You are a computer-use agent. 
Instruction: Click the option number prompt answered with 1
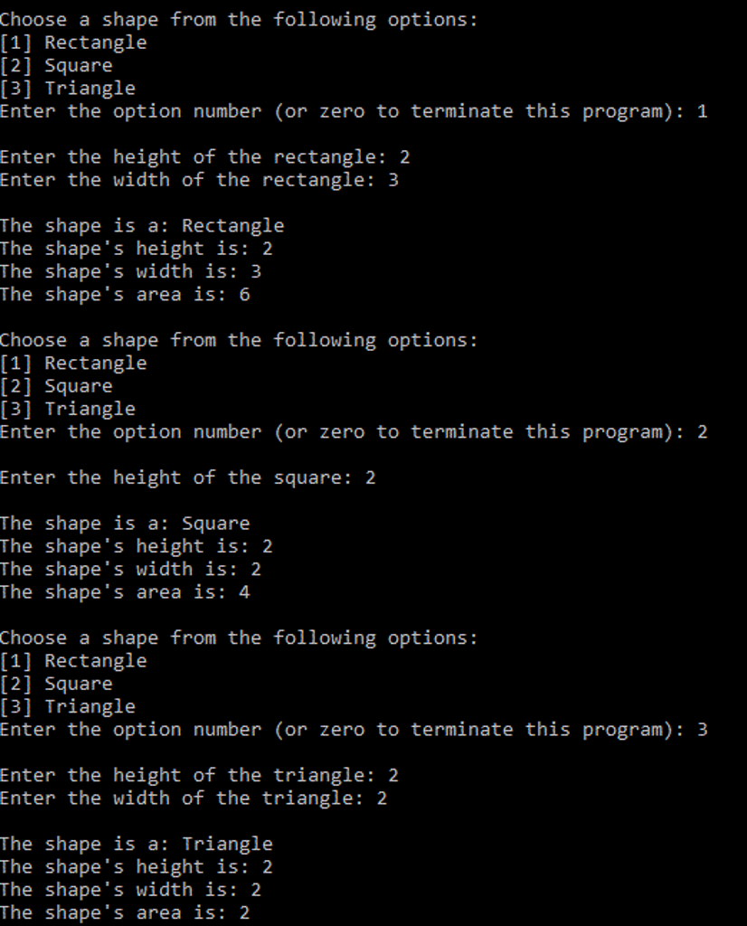pos(354,111)
